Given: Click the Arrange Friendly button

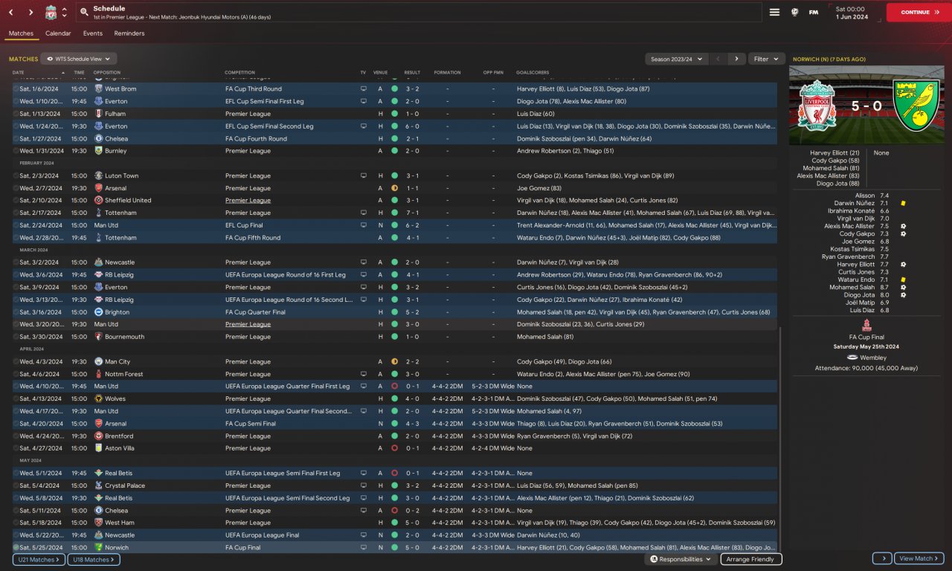Looking at the screenshot, I should point(750,559).
